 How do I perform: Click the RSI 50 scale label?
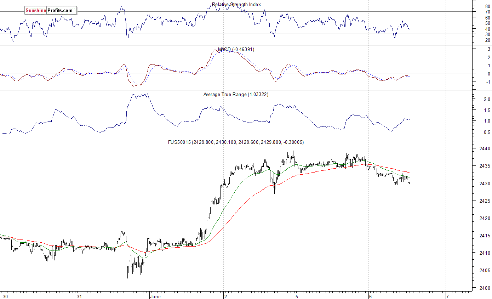[488, 23]
